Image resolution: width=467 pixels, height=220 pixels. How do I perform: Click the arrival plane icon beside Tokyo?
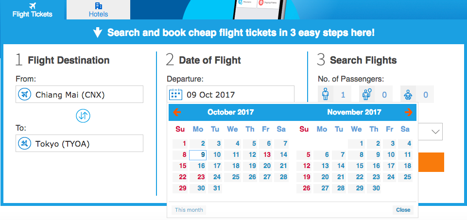click(x=25, y=144)
